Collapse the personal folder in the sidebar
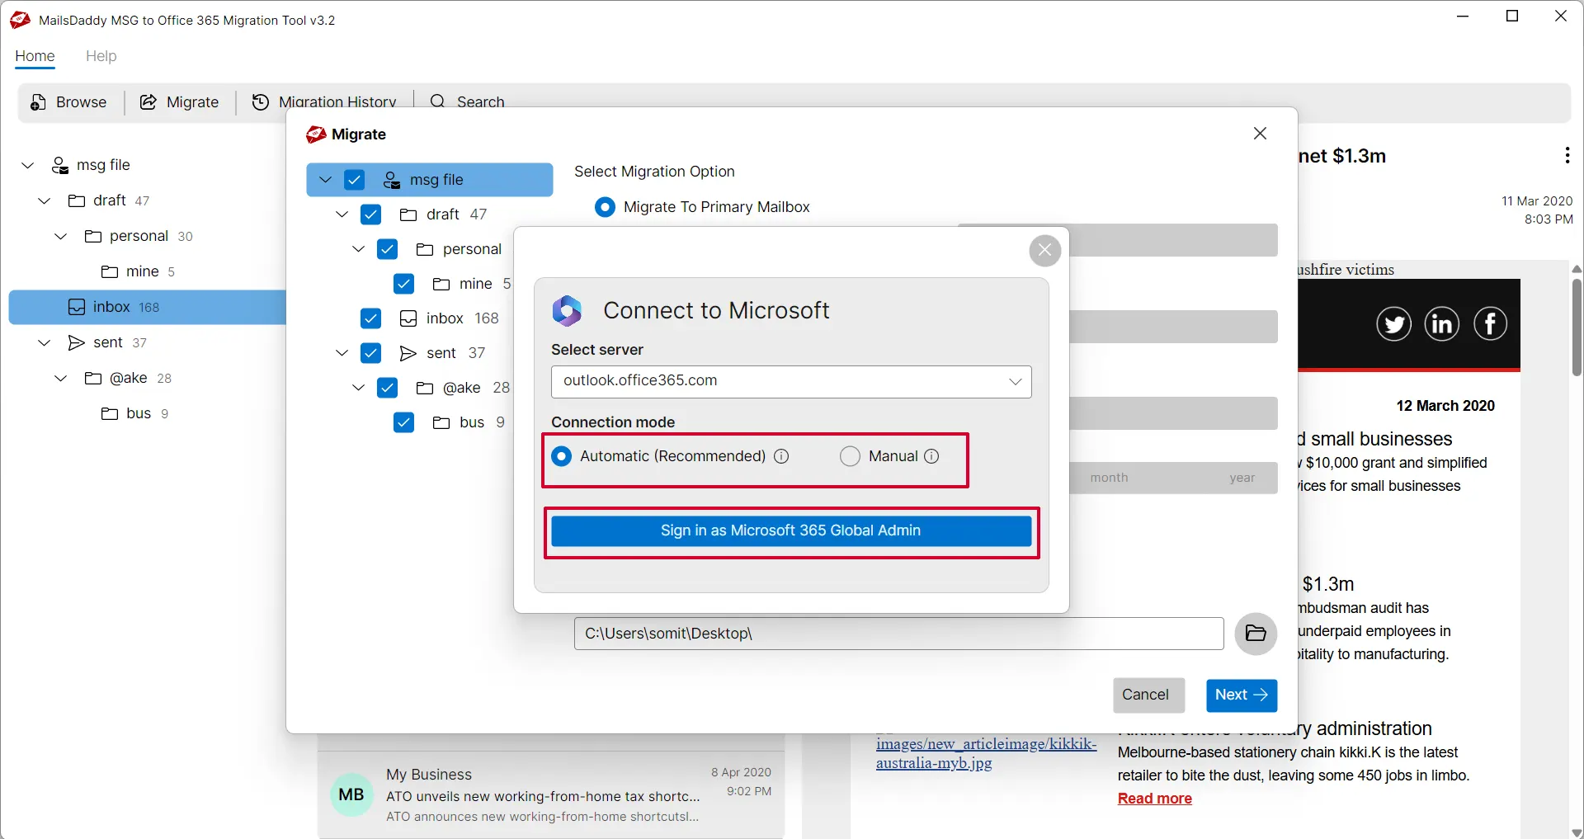The height and width of the screenshot is (839, 1584). pos(60,236)
